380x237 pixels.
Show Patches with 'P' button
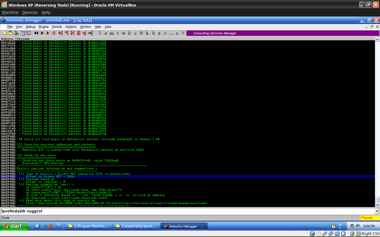[x=141, y=33]
